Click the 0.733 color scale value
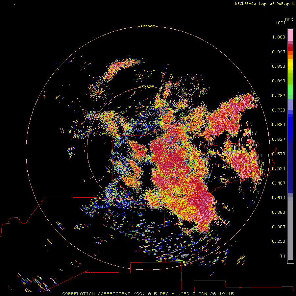Viewport: 296px width, 296px height. coord(279,110)
